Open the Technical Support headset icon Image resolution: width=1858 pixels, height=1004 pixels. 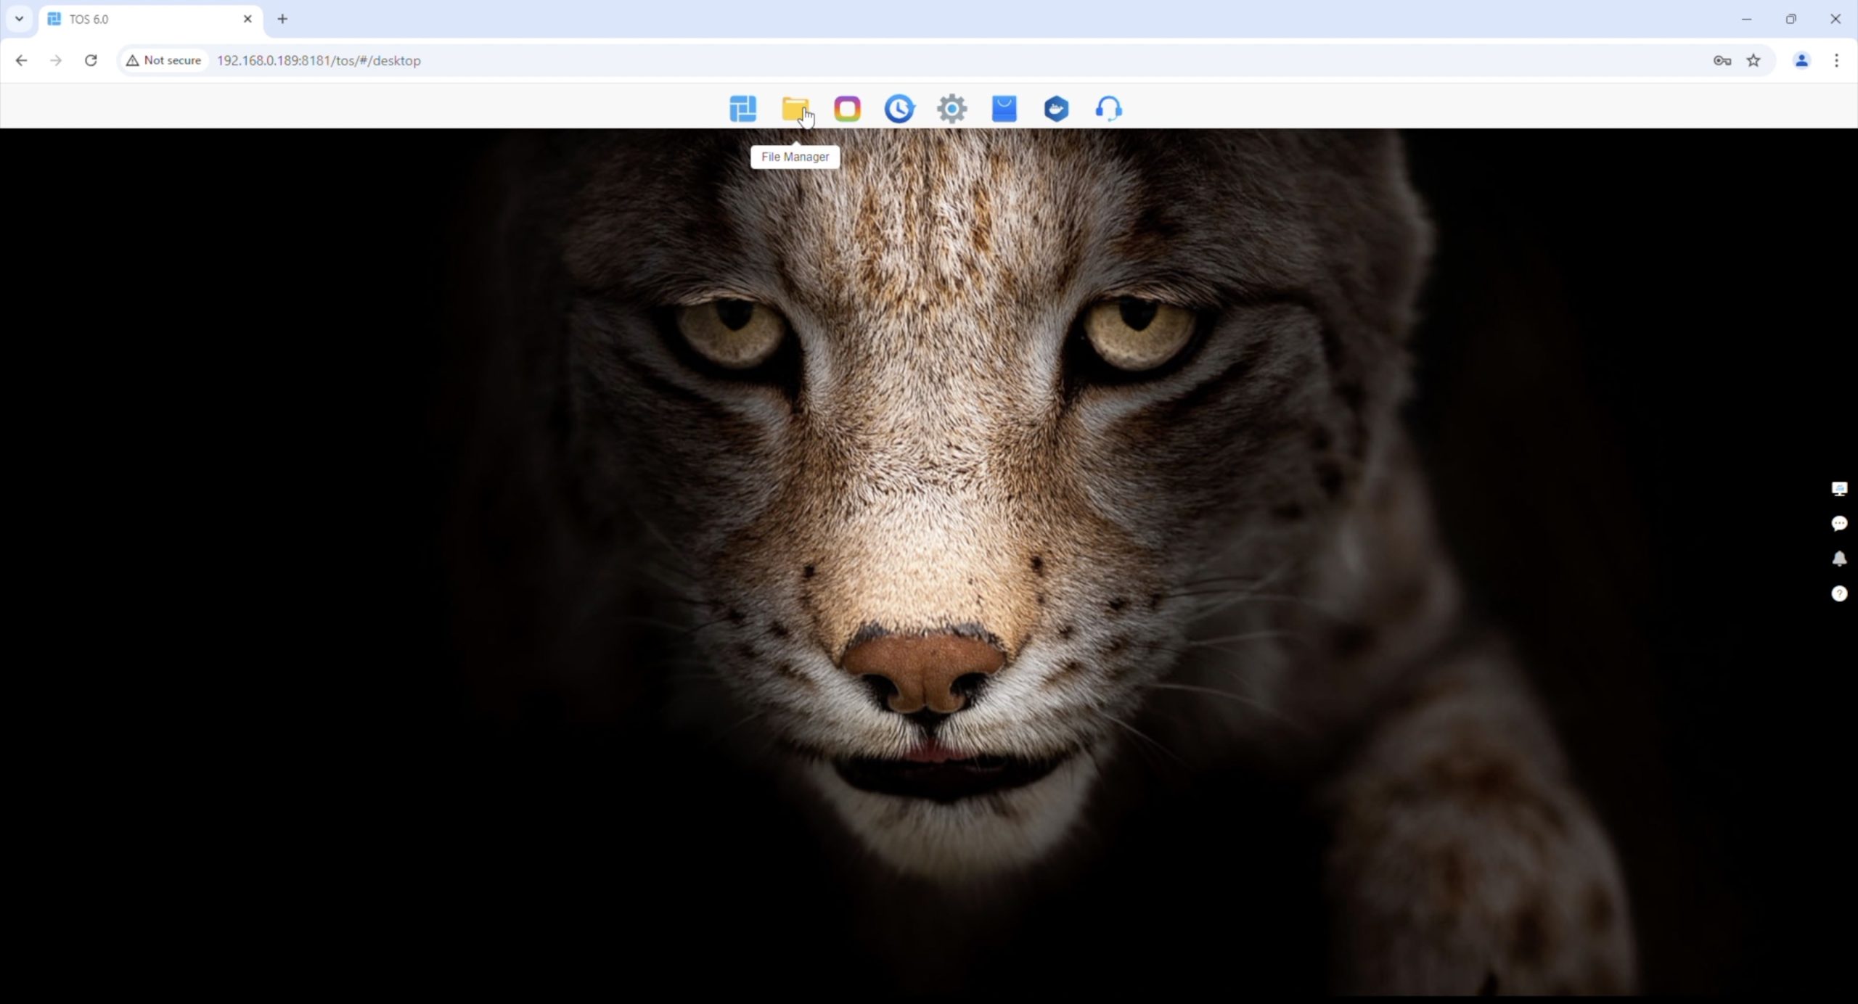[1108, 109]
